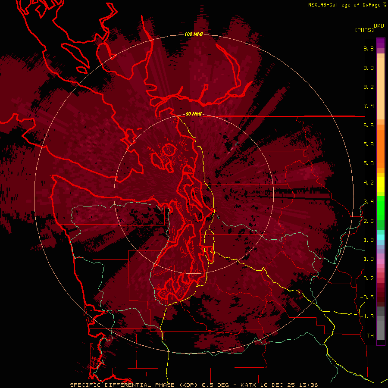This screenshot has height=388, width=388.
Task: Click the 7.4 value on color scale
Action: [369, 106]
